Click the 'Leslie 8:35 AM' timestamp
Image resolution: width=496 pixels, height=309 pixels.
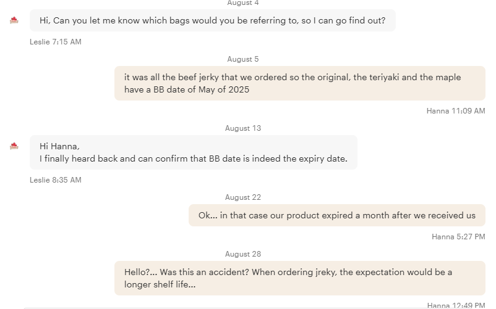pyautogui.click(x=55, y=180)
